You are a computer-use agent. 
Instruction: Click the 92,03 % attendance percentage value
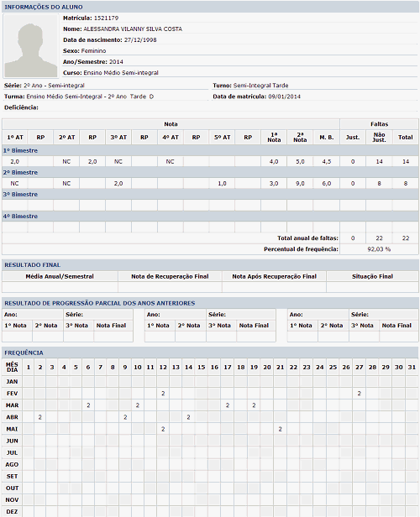[379, 249]
